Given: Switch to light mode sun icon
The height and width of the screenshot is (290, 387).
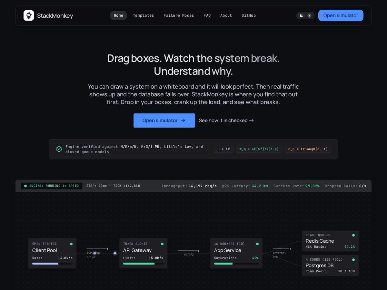Looking at the screenshot, I should click(x=309, y=15).
